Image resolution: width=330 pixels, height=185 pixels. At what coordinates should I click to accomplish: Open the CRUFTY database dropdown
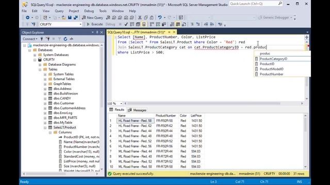click(x=80, y=24)
